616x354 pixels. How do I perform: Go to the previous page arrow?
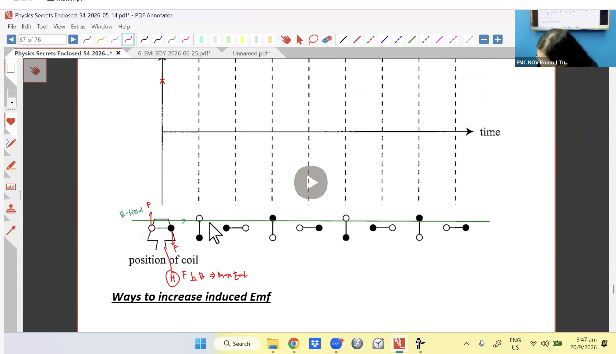pyautogui.click(x=11, y=39)
